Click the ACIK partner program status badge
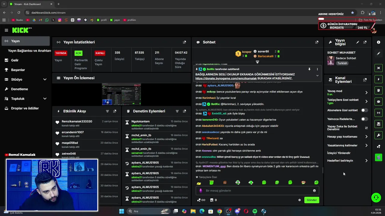The width and height of the screenshot is (385, 216). coord(79,53)
